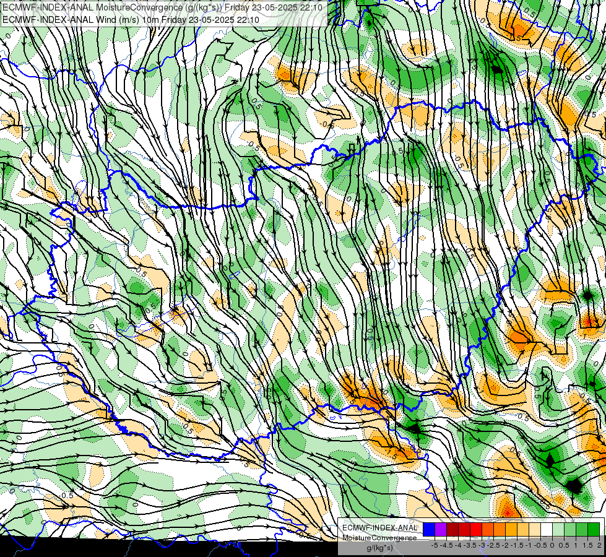The height and width of the screenshot is (557, 606).
Task: Click the white legend swatch between -0.5 and 0
Action: pos(547,530)
